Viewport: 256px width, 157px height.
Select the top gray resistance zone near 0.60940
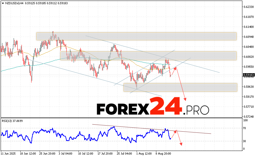(136, 36)
